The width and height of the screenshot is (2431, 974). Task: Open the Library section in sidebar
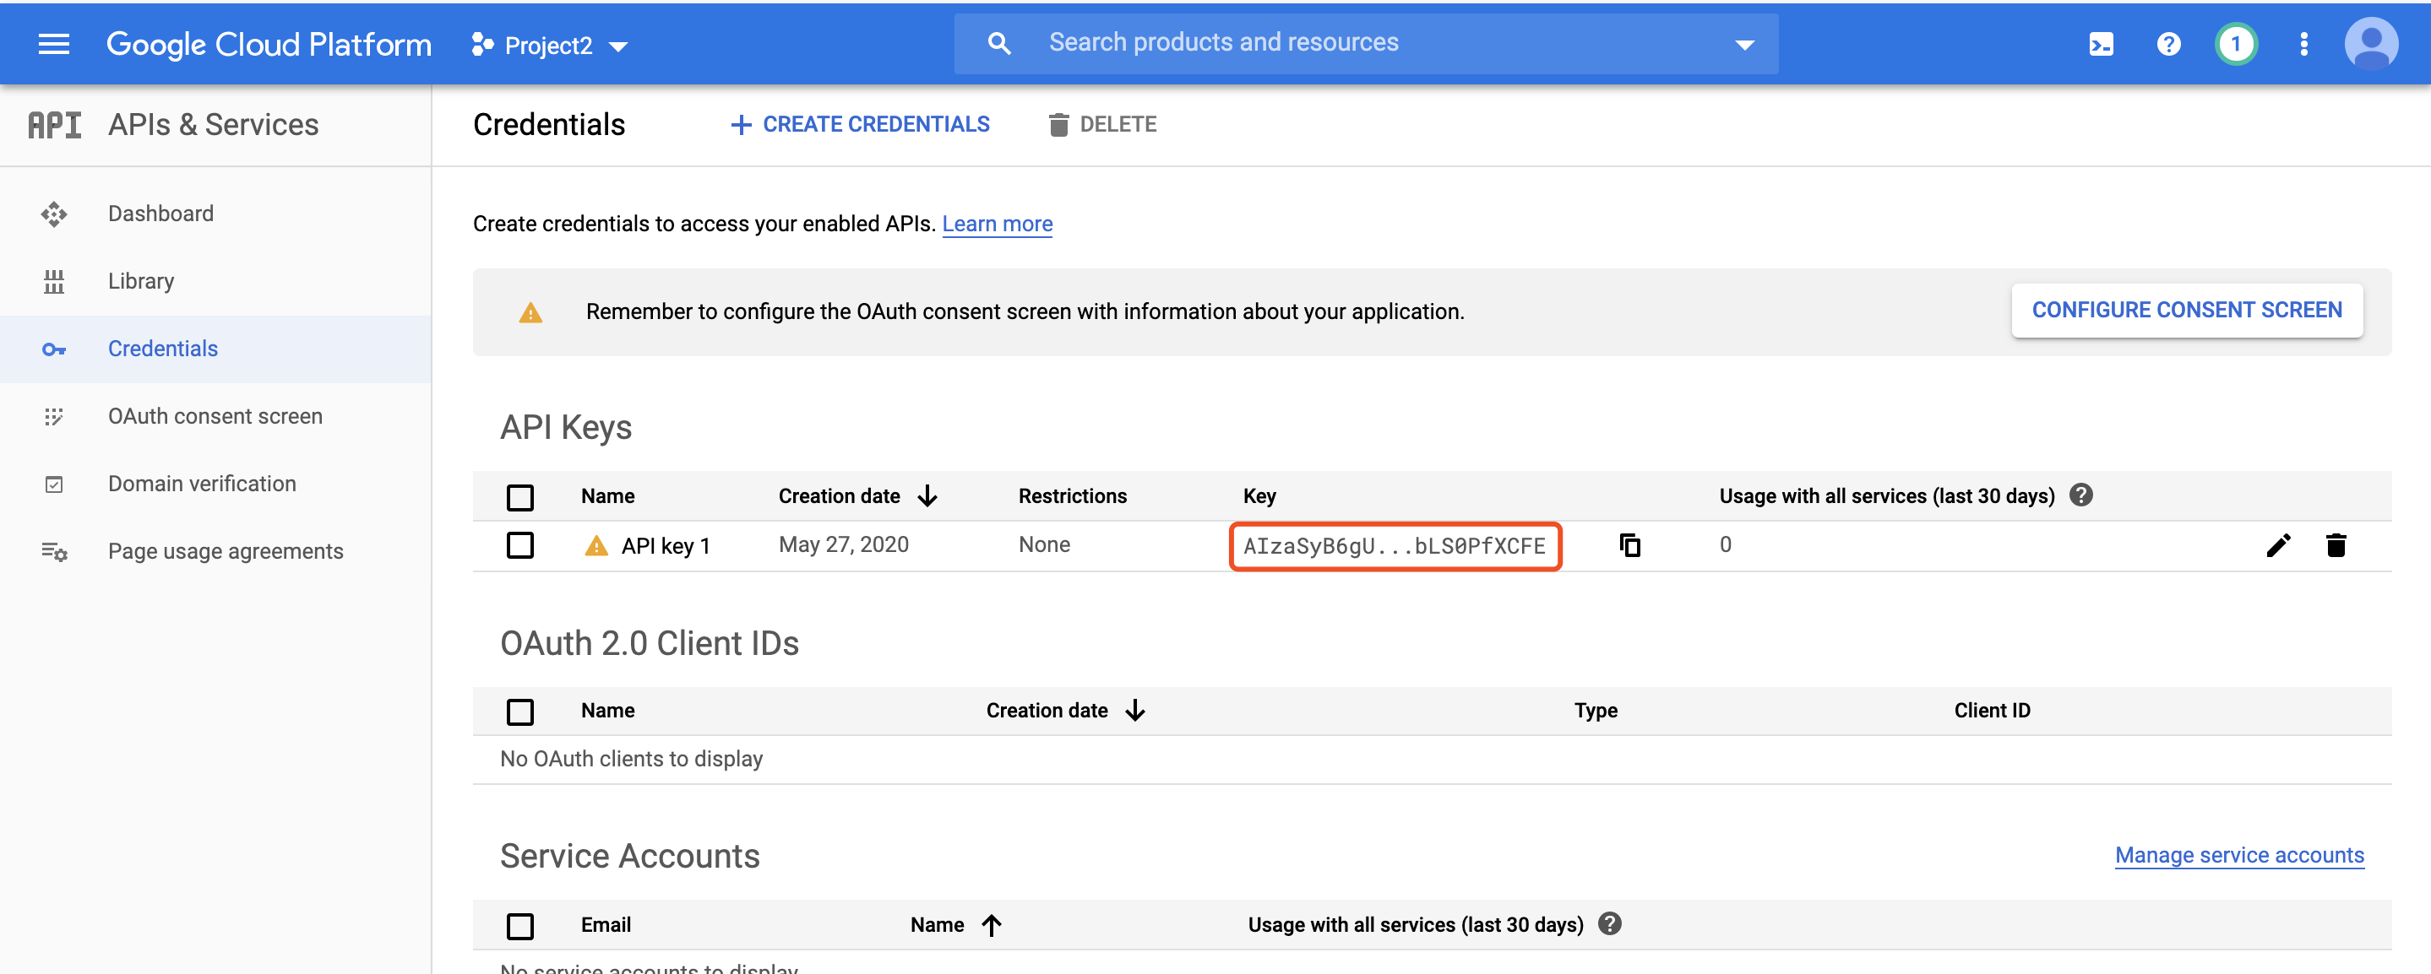click(140, 281)
